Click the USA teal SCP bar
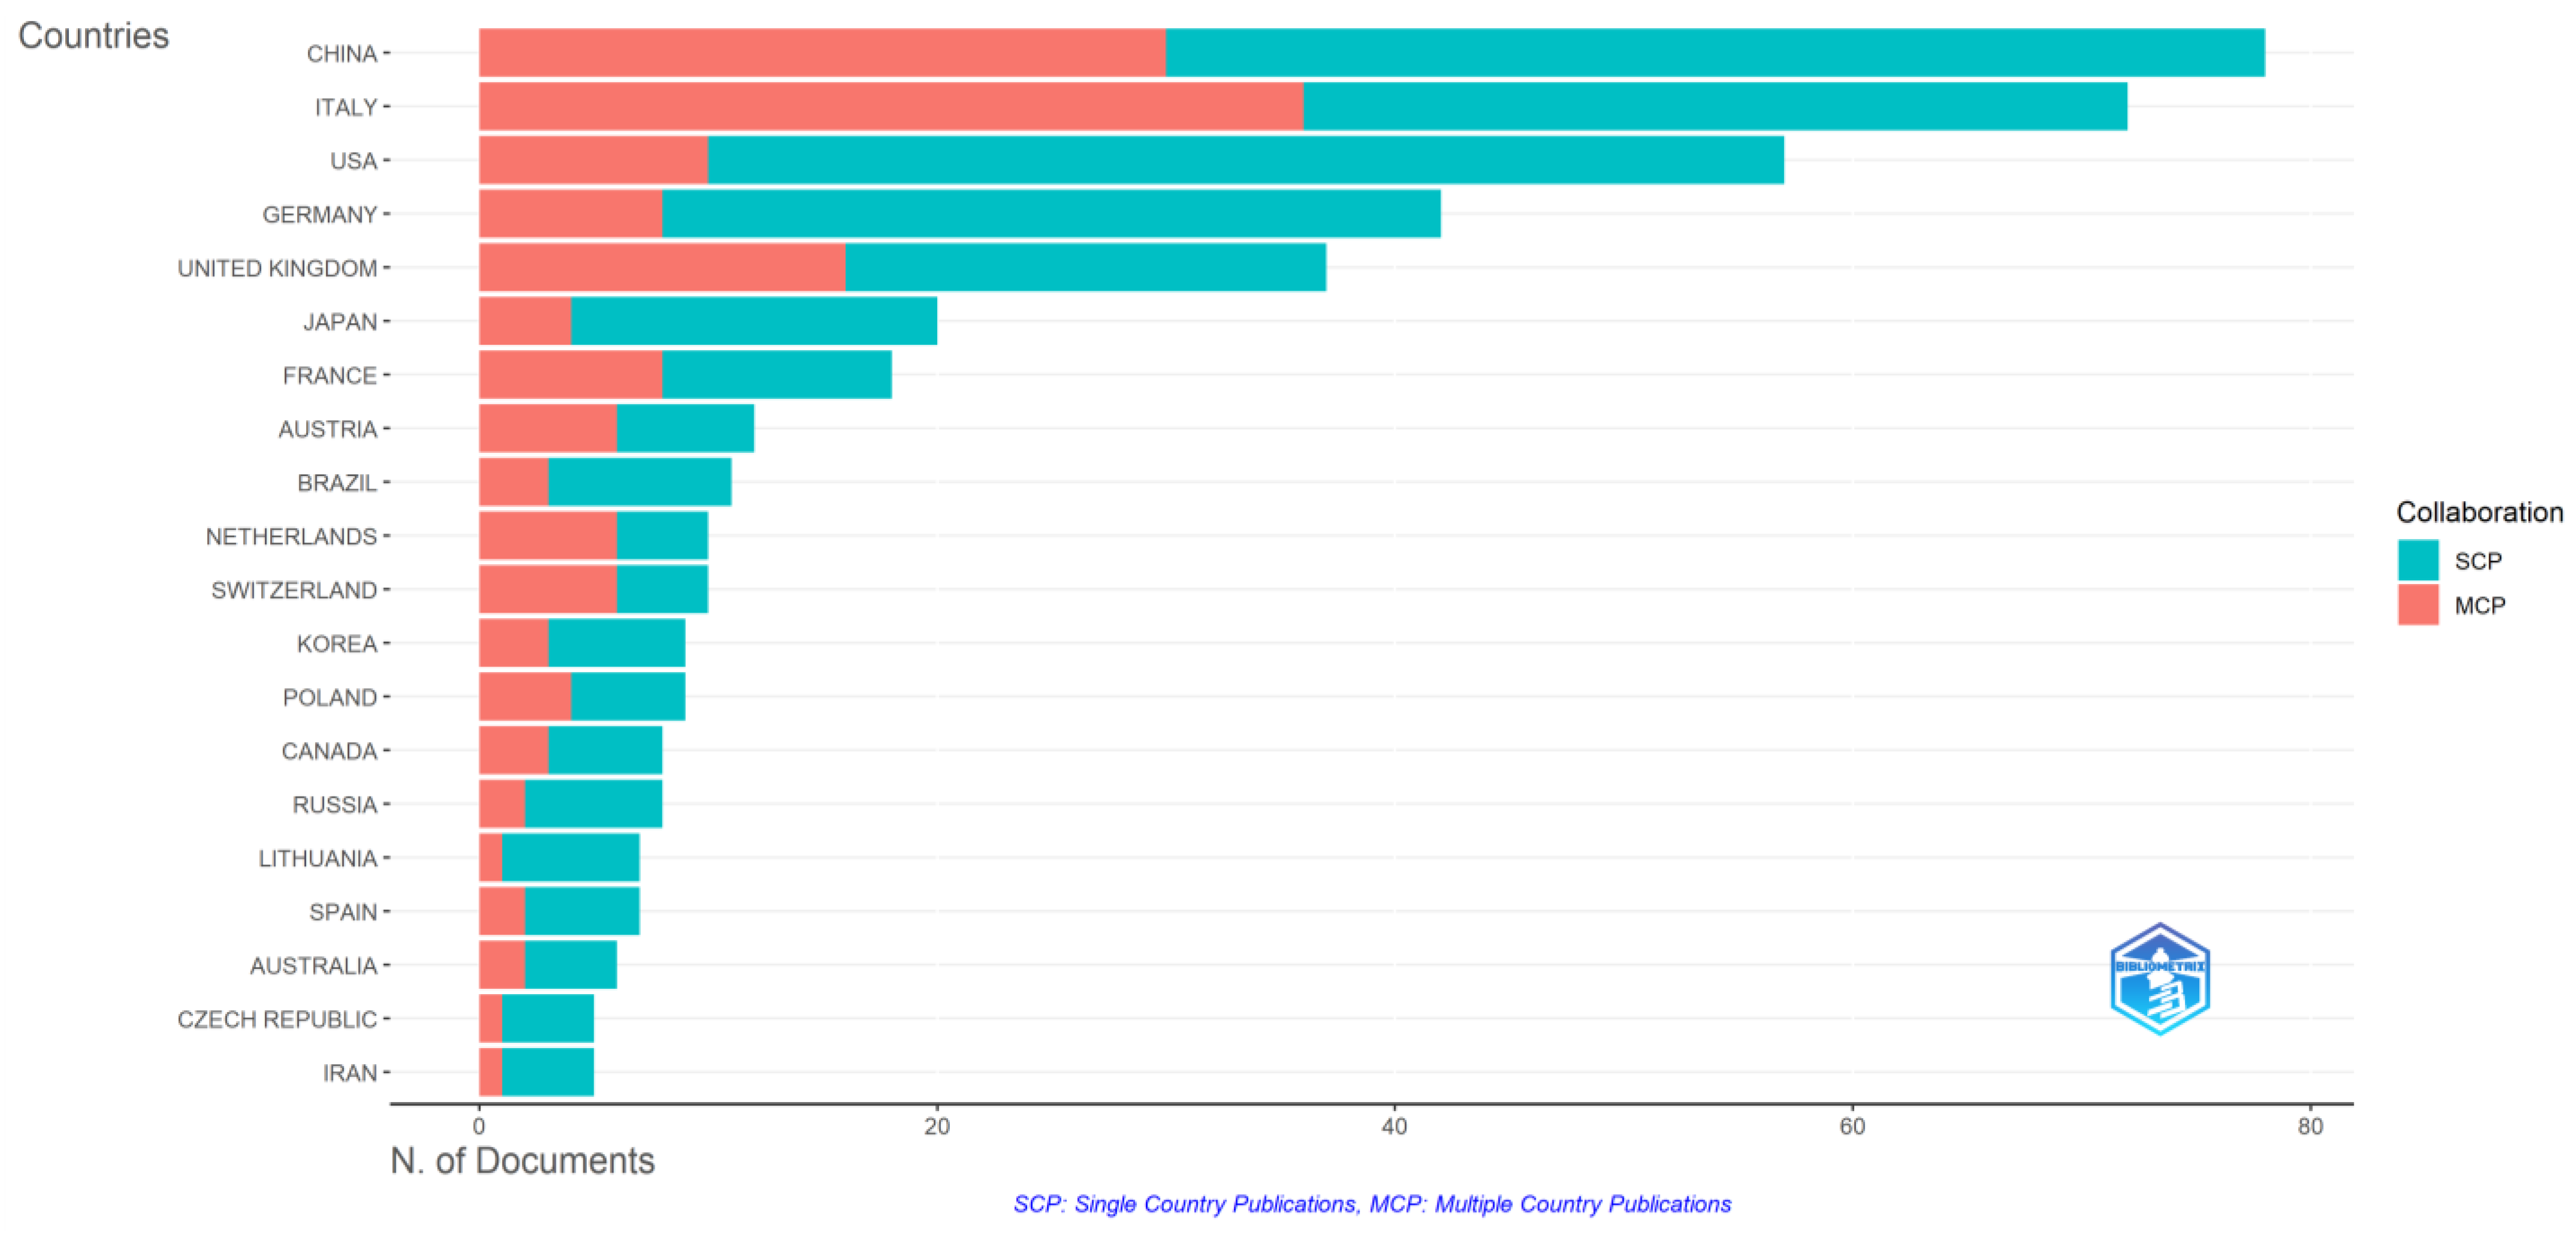 click(1245, 160)
